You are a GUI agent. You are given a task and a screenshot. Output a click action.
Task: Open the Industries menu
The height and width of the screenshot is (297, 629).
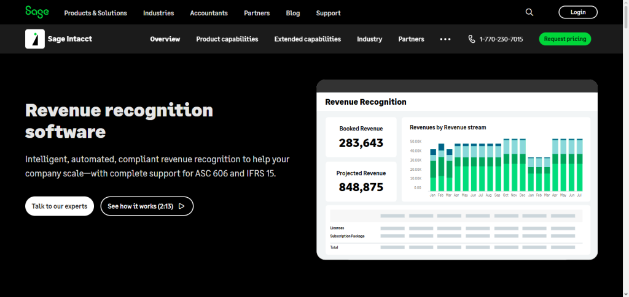[158, 13]
